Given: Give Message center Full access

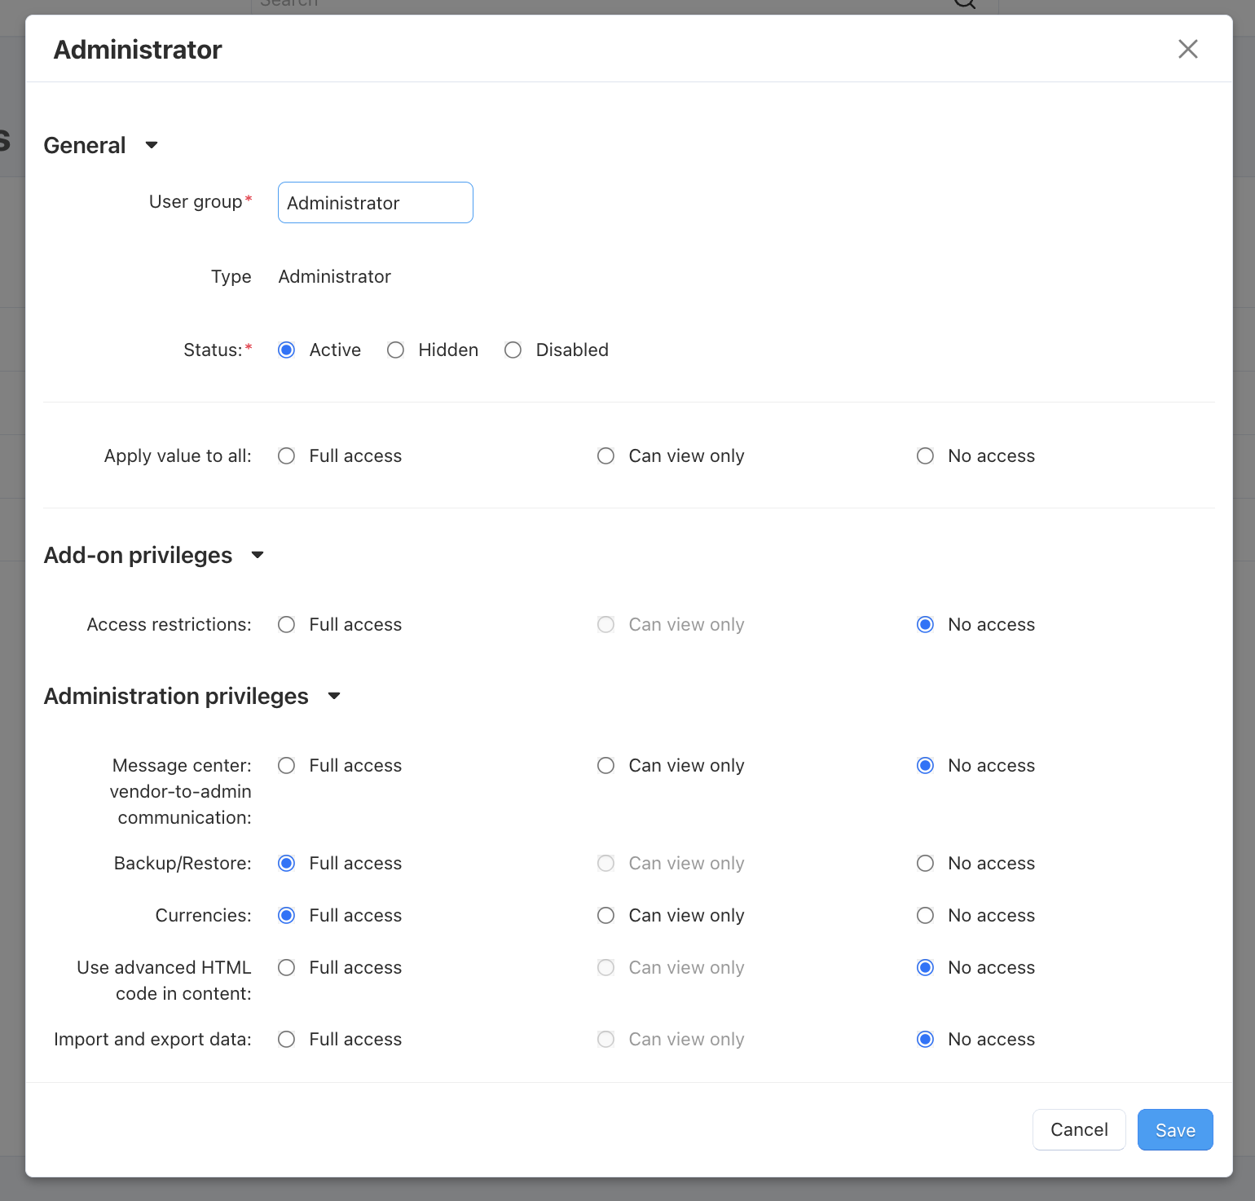Looking at the screenshot, I should [x=286, y=766].
